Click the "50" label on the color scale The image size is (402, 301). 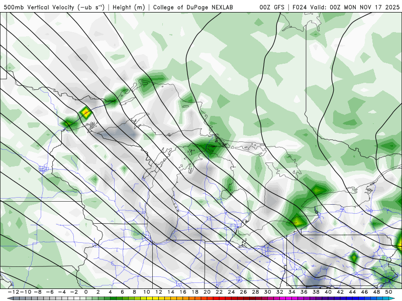[388, 292]
